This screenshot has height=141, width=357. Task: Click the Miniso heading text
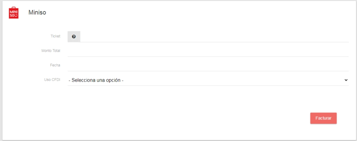tap(37, 13)
